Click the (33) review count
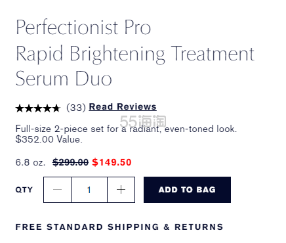This screenshot has width=286, height=243. point(76,108)
